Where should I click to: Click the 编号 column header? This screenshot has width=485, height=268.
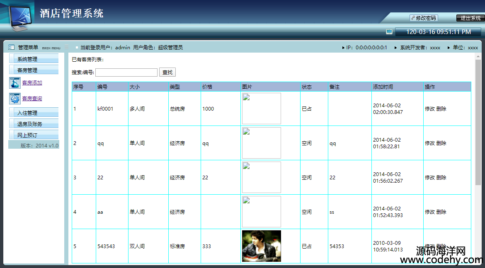[x=112, y=87]
